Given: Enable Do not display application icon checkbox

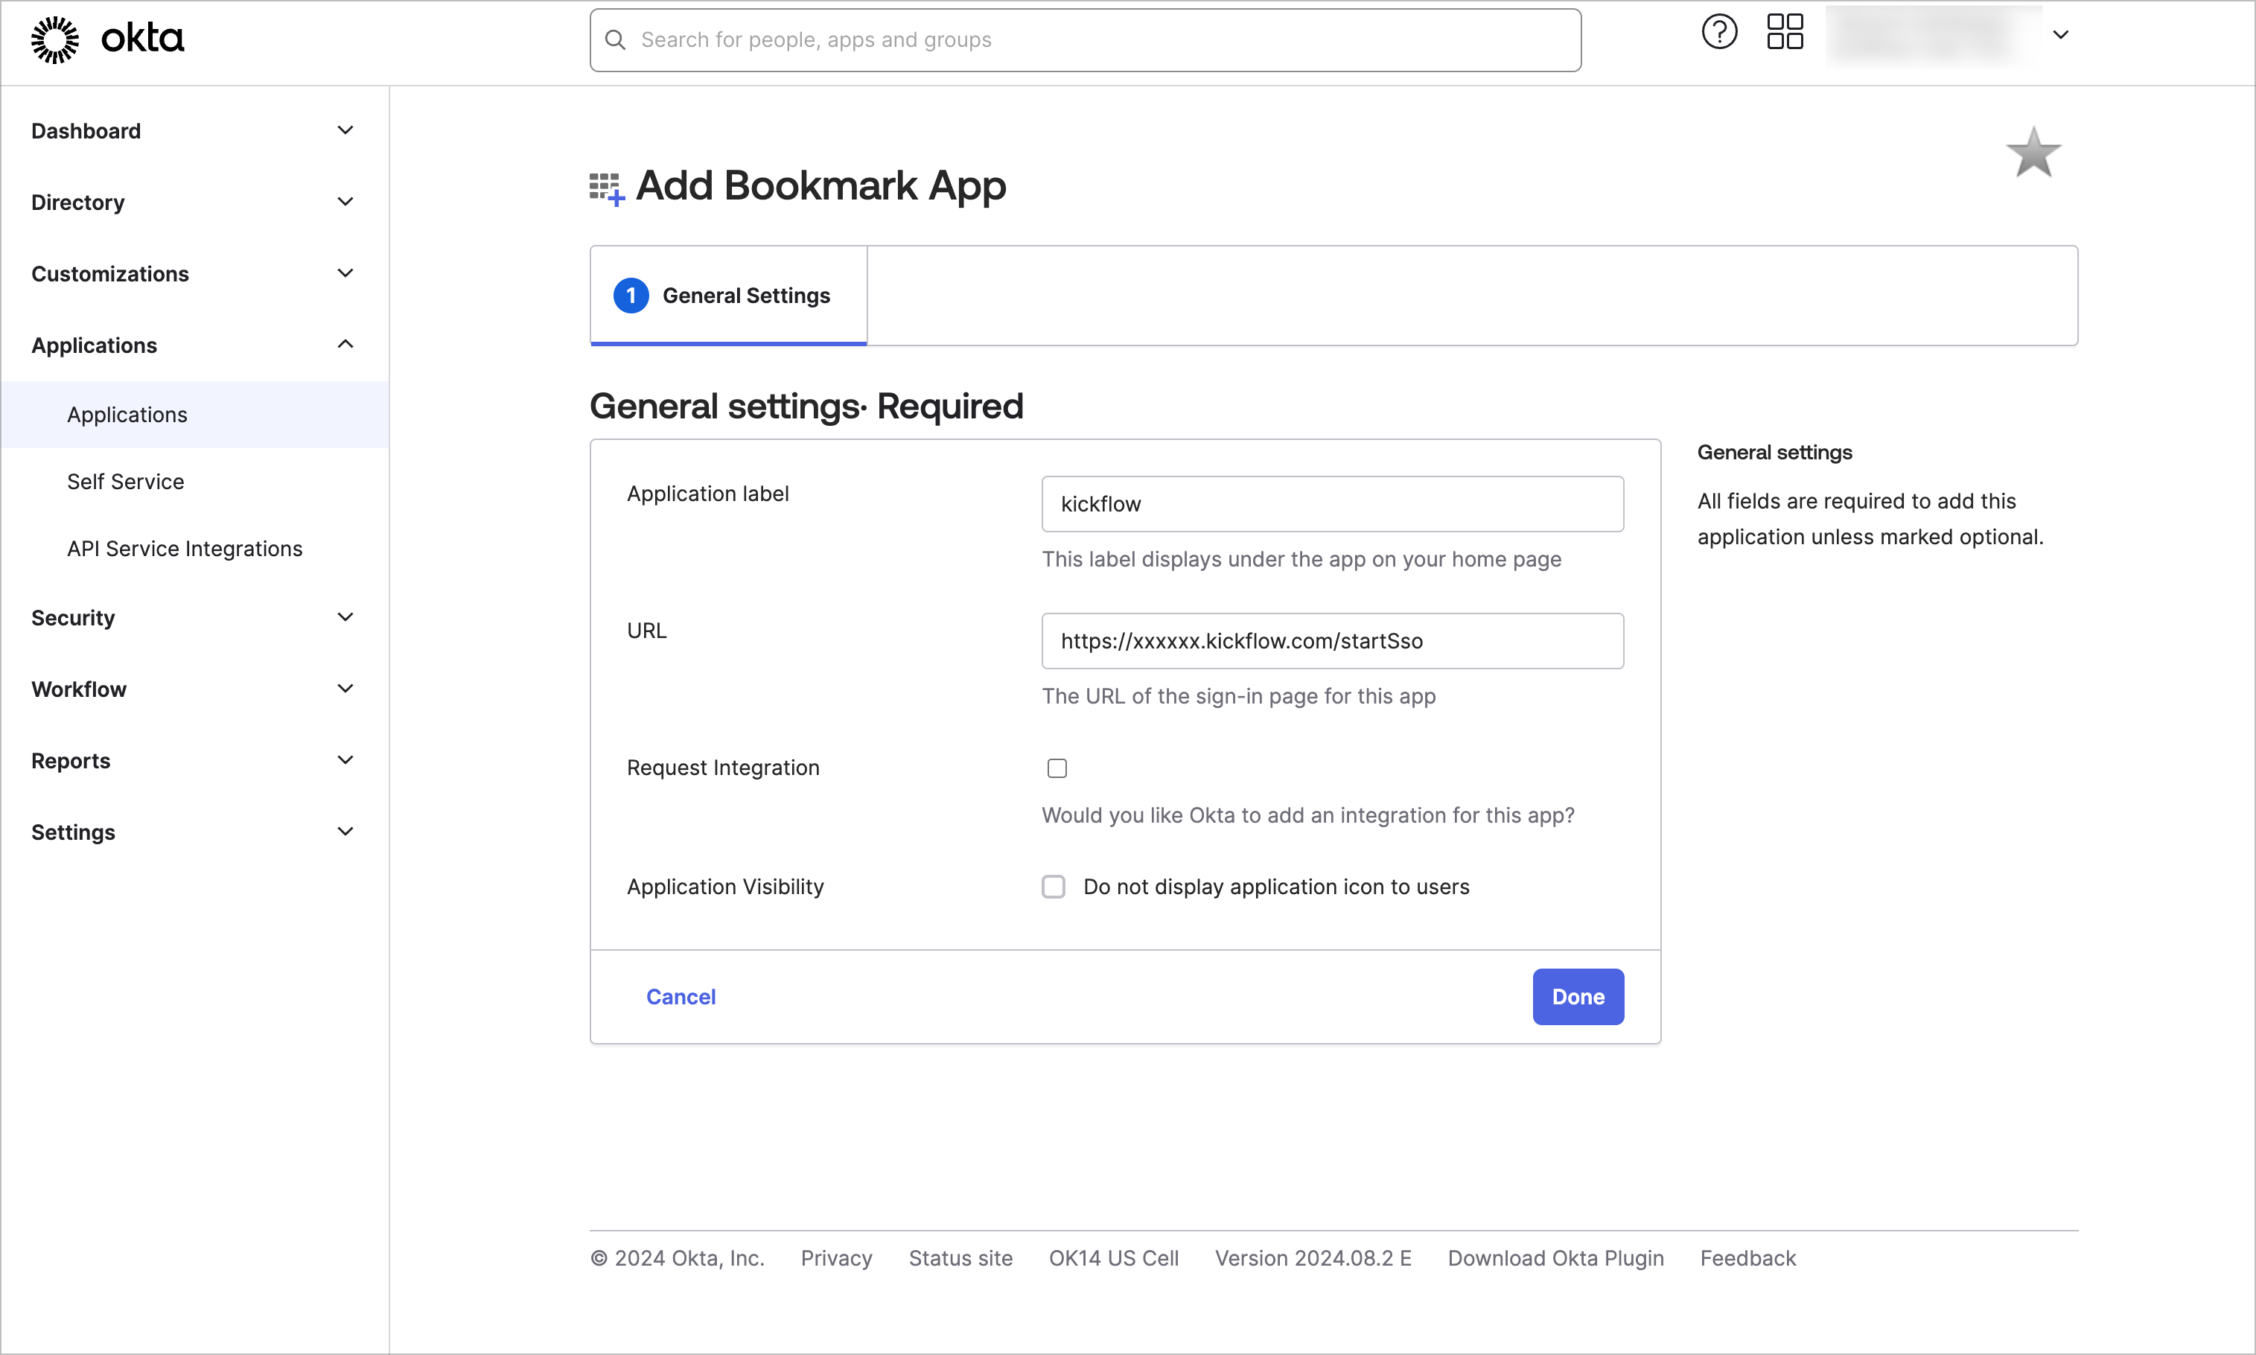Looking at the screenshot, I should 1054,887.
